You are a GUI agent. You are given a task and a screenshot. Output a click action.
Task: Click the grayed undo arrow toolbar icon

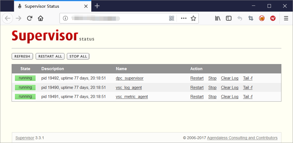coord(240,18)
